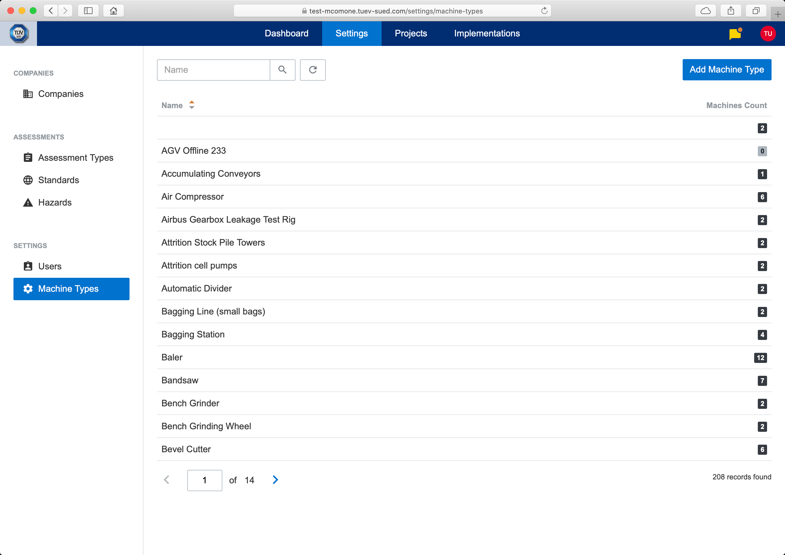Click the Name search input field
The image size is (785, 555).
pos(214,70)
